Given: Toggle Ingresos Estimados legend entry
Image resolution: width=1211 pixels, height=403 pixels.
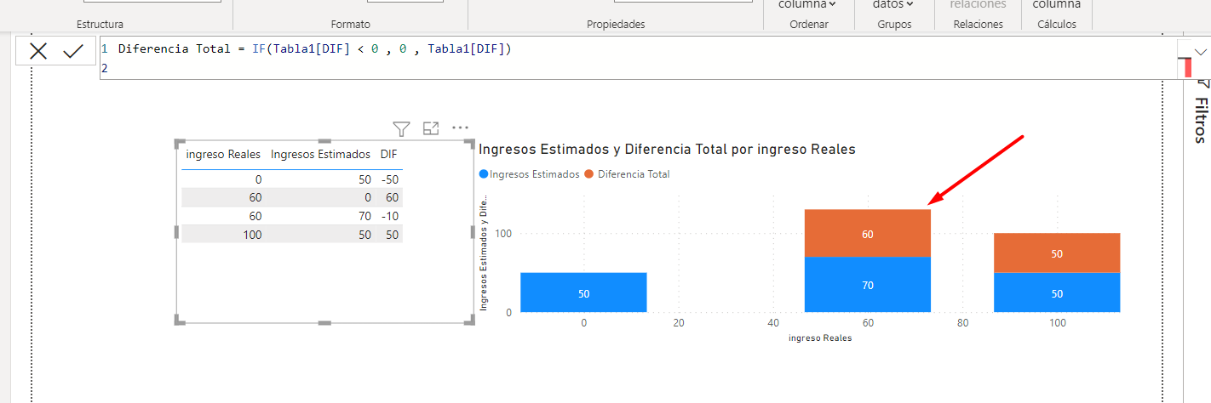Looking at the screenshot, I should pos(530,174).
